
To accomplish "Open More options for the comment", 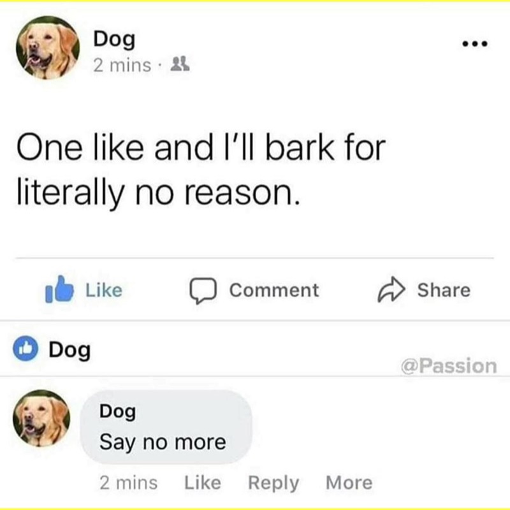I will 349,483.
